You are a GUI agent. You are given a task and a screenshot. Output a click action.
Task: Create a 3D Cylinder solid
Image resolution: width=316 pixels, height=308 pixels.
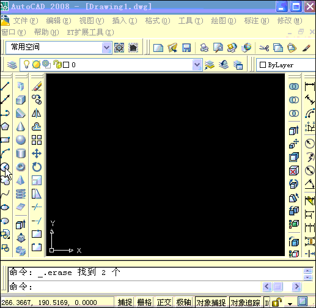[x=21, y=153]
